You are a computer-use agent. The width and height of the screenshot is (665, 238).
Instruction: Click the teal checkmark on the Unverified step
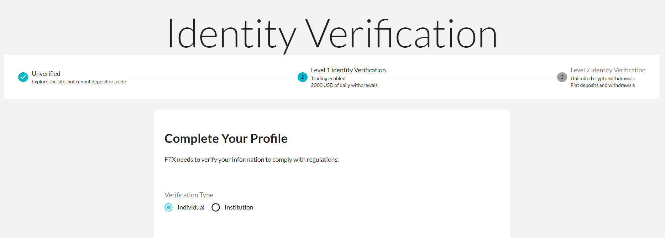point(23,77)
